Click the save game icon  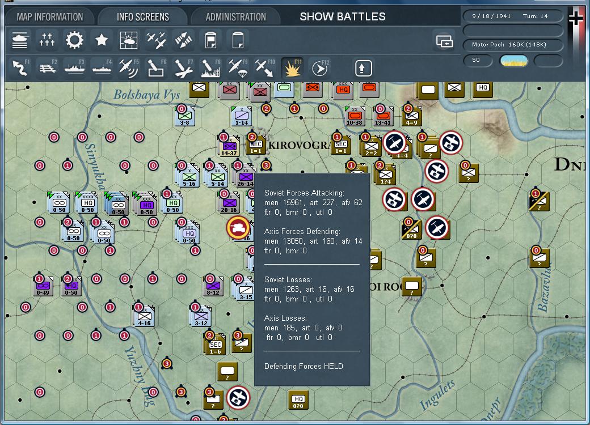210,40
